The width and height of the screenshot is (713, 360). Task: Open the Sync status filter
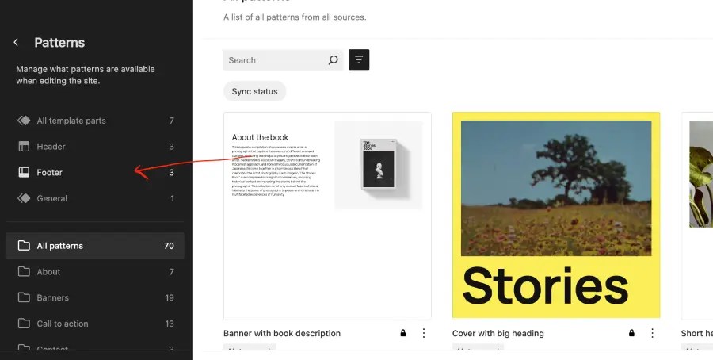pos(254,91)
